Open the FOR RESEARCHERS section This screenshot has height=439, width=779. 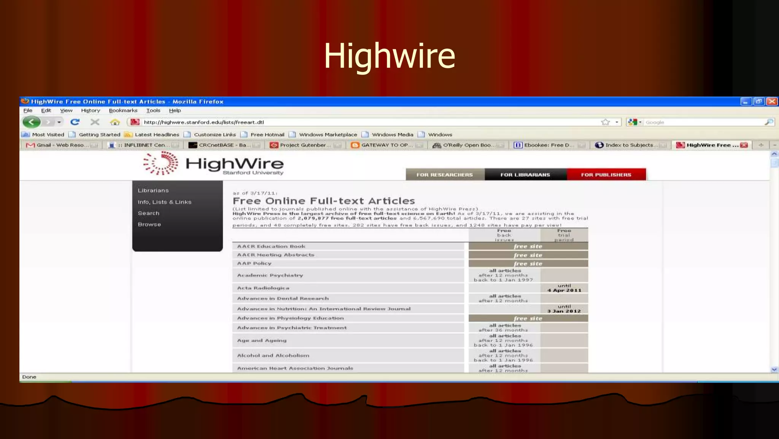tap(445, 175)
